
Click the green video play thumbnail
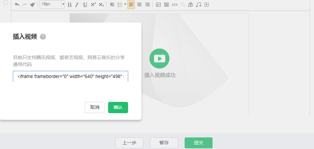(x=159, y=58)
